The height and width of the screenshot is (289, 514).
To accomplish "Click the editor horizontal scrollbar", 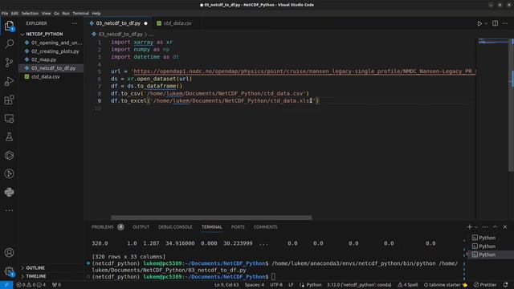I will (211, 218).
